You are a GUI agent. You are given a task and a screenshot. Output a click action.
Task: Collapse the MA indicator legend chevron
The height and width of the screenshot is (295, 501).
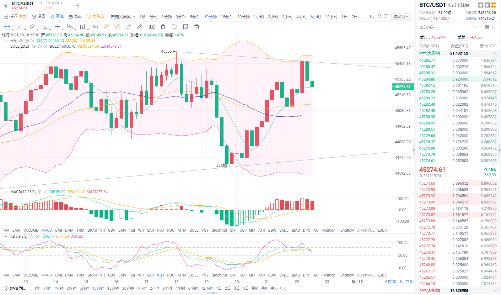[6, 41]
